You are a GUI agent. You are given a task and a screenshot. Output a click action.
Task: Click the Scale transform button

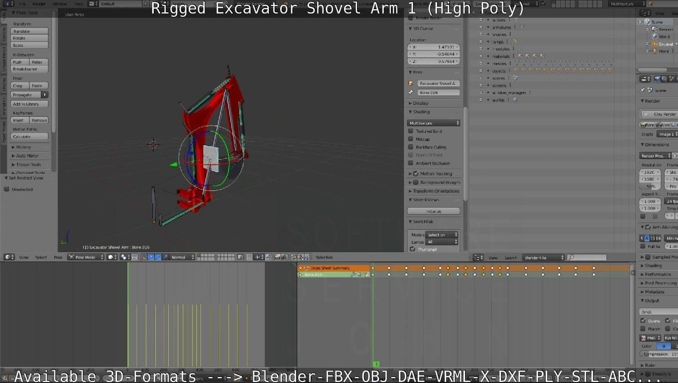pos(30,45)
